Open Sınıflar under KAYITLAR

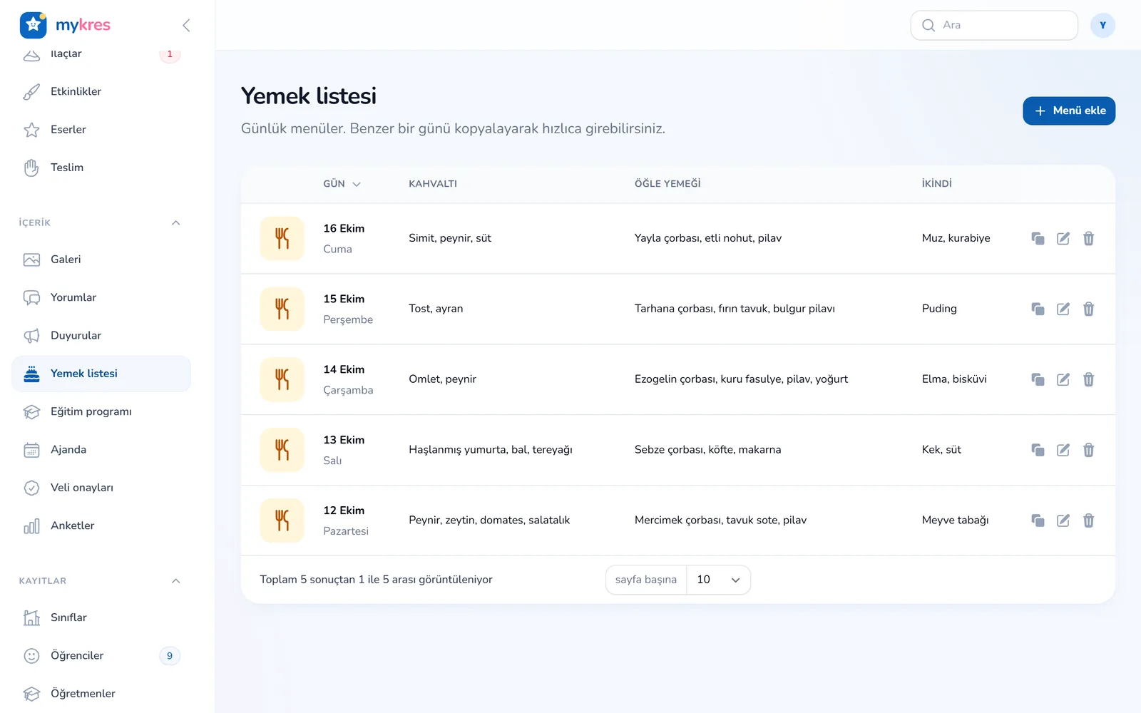point(101,617)
